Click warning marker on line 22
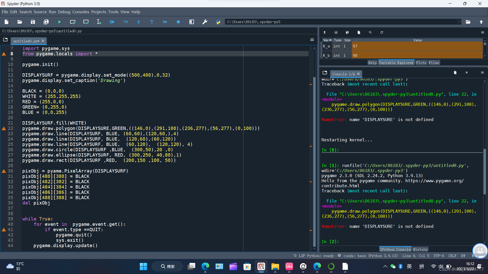The width and height of the screenshot is (488, 274). click(4, 128)
